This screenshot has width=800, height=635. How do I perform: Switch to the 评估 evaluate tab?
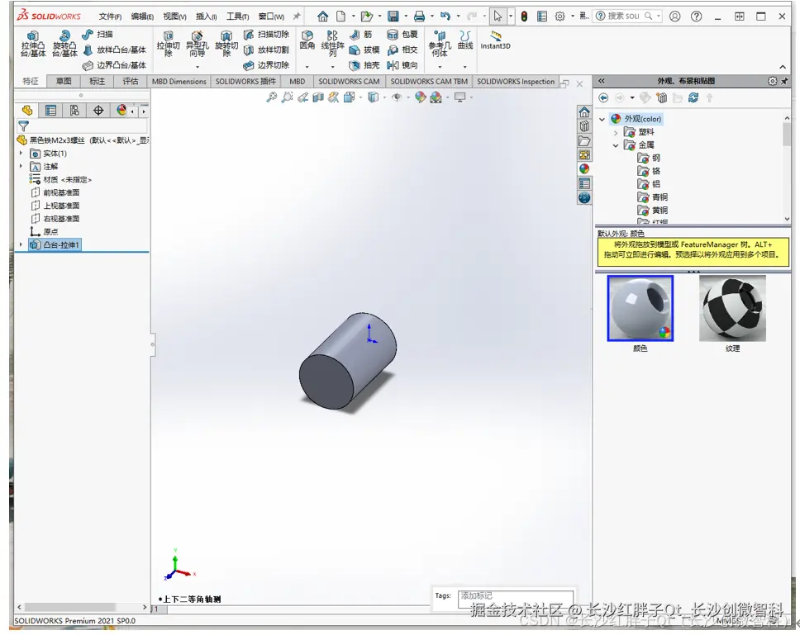coord(130,81)
